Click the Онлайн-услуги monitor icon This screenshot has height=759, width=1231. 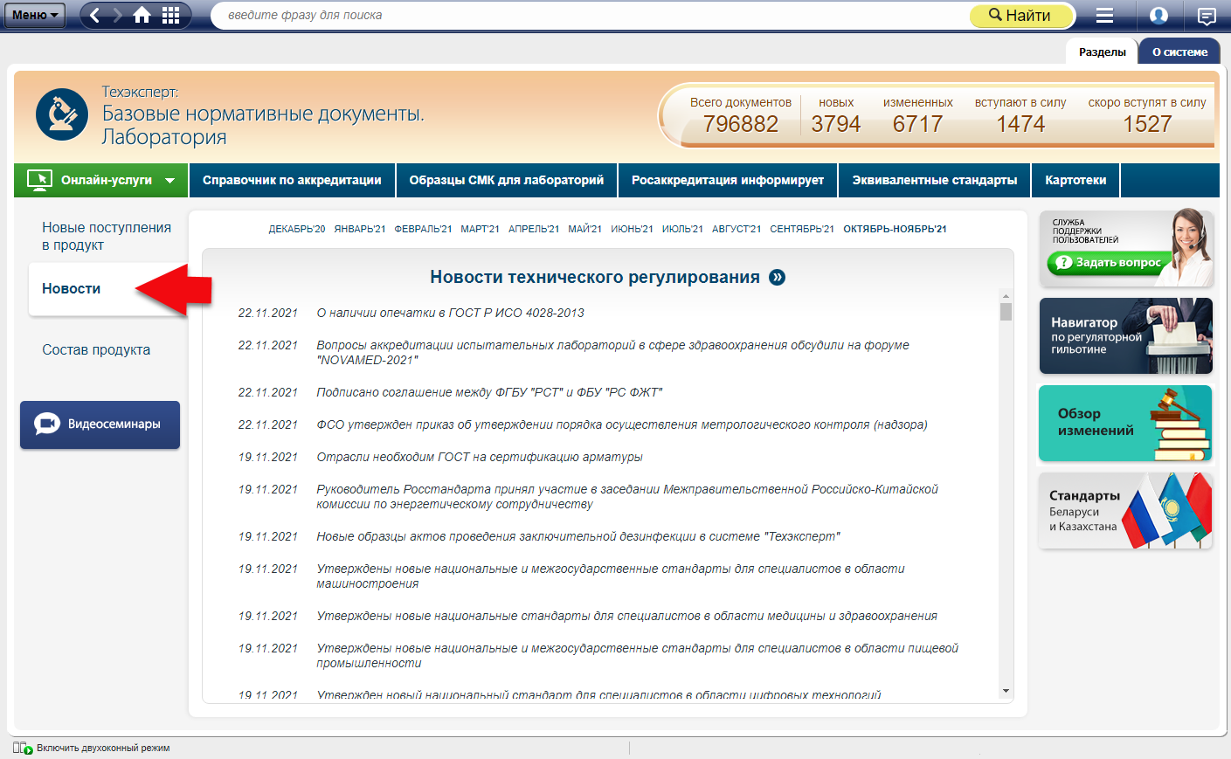39,180
